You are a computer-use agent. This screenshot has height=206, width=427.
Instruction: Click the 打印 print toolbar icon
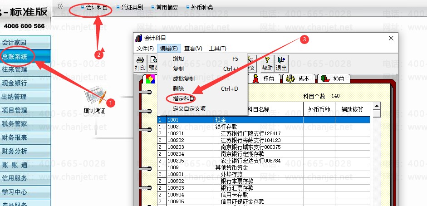(140, 64)
